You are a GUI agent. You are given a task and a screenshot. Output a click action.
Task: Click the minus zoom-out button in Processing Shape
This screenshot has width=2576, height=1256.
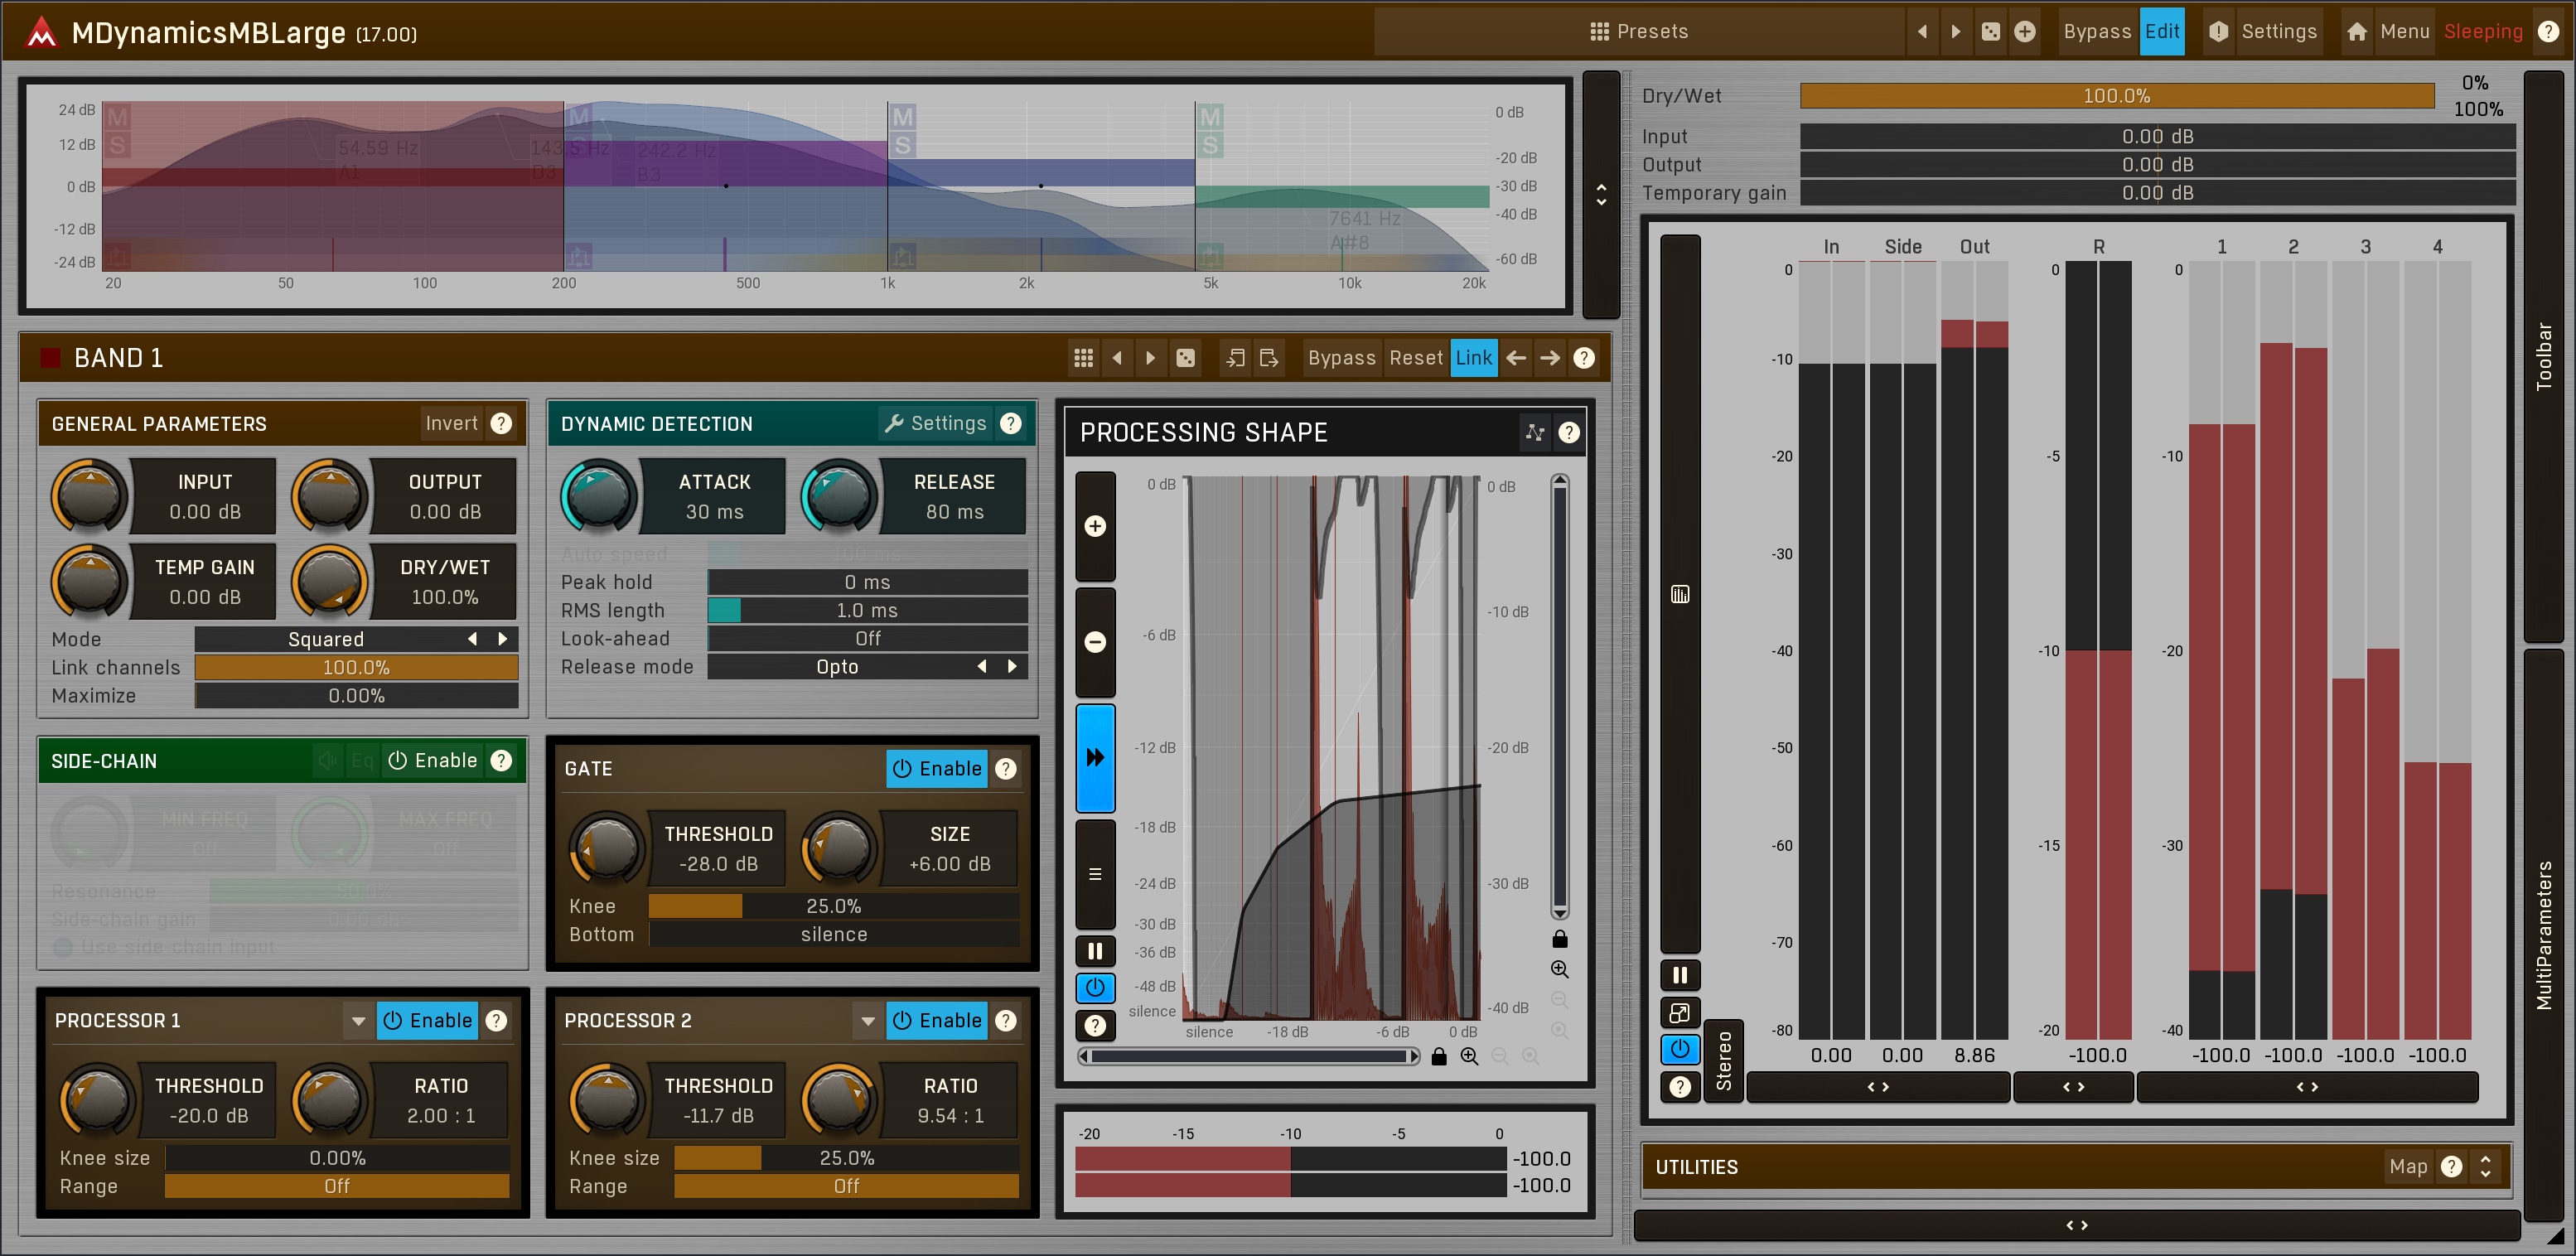coord(1095,642)
